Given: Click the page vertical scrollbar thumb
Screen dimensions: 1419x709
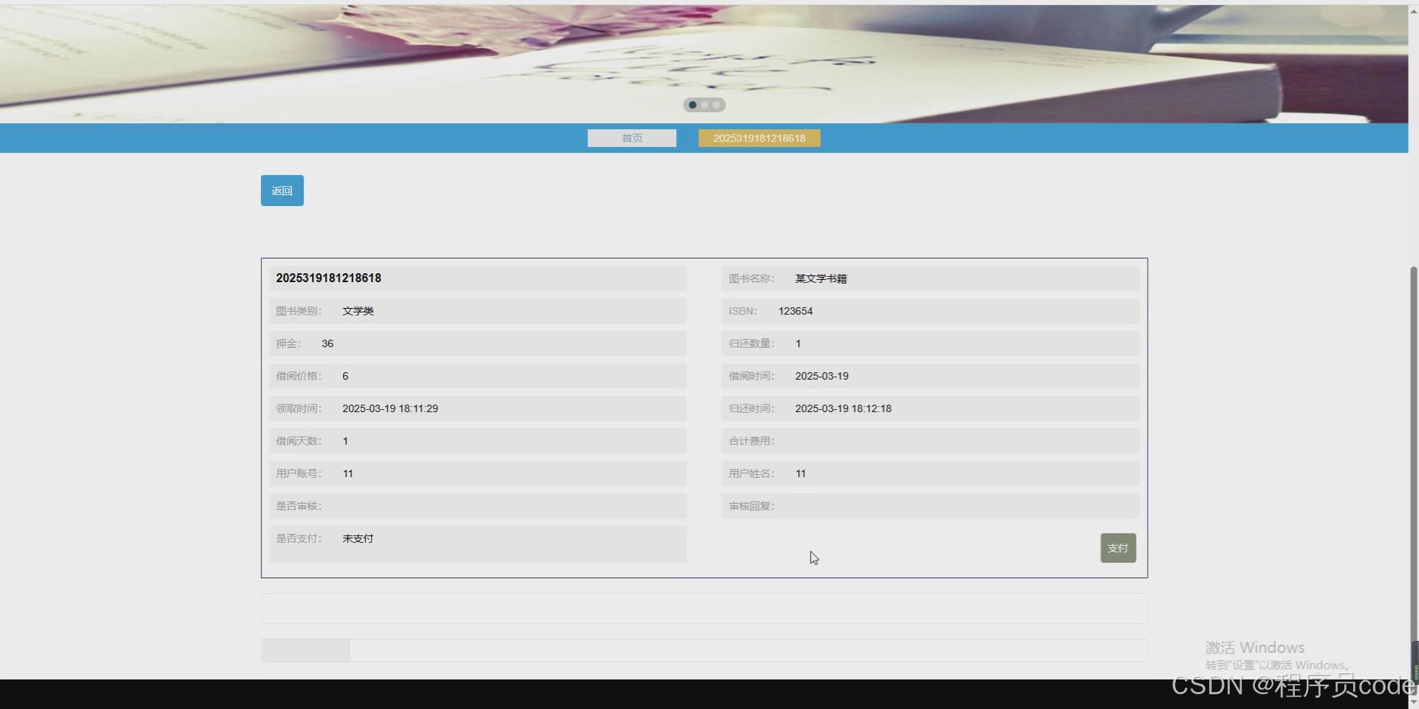Looking at the screenshot, I should point(1414,473).
